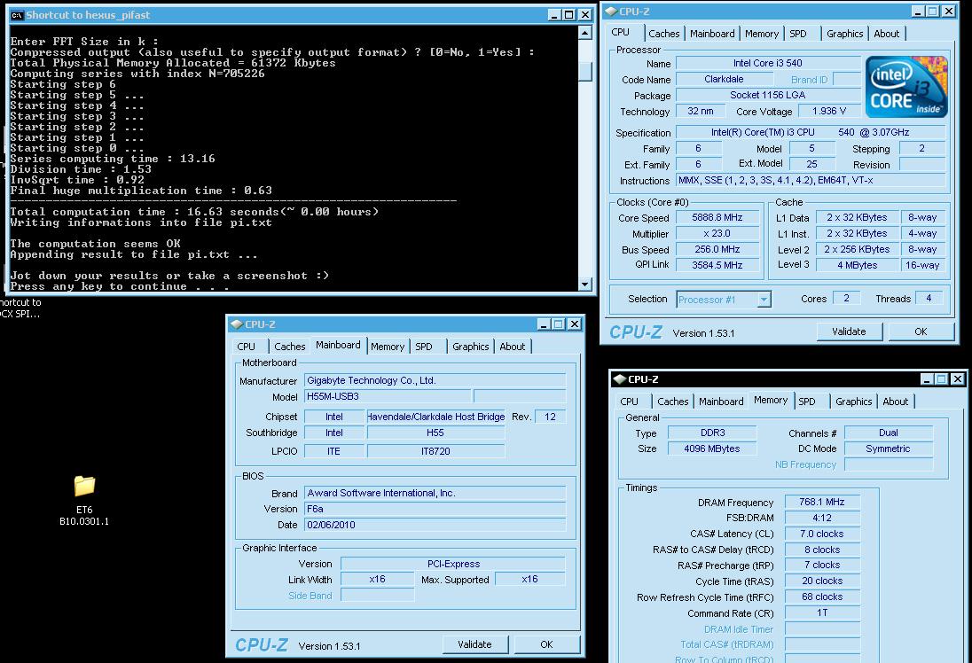
Task: Open Graphics tab in the Mainboard window
Action: tap(471, 347)
